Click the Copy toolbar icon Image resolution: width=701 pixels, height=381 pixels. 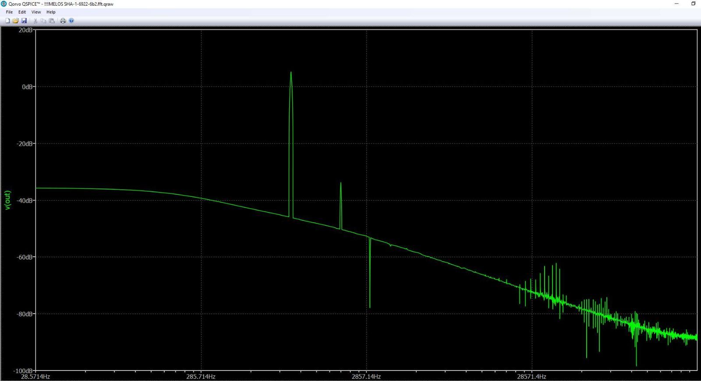click(x=43, y=21)
